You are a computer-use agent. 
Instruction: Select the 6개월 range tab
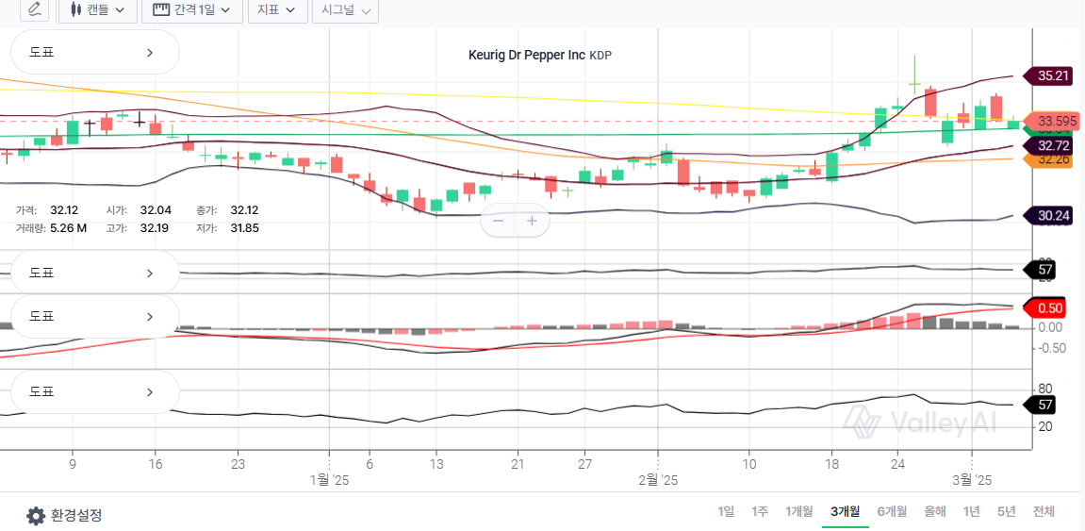point(892,511)
